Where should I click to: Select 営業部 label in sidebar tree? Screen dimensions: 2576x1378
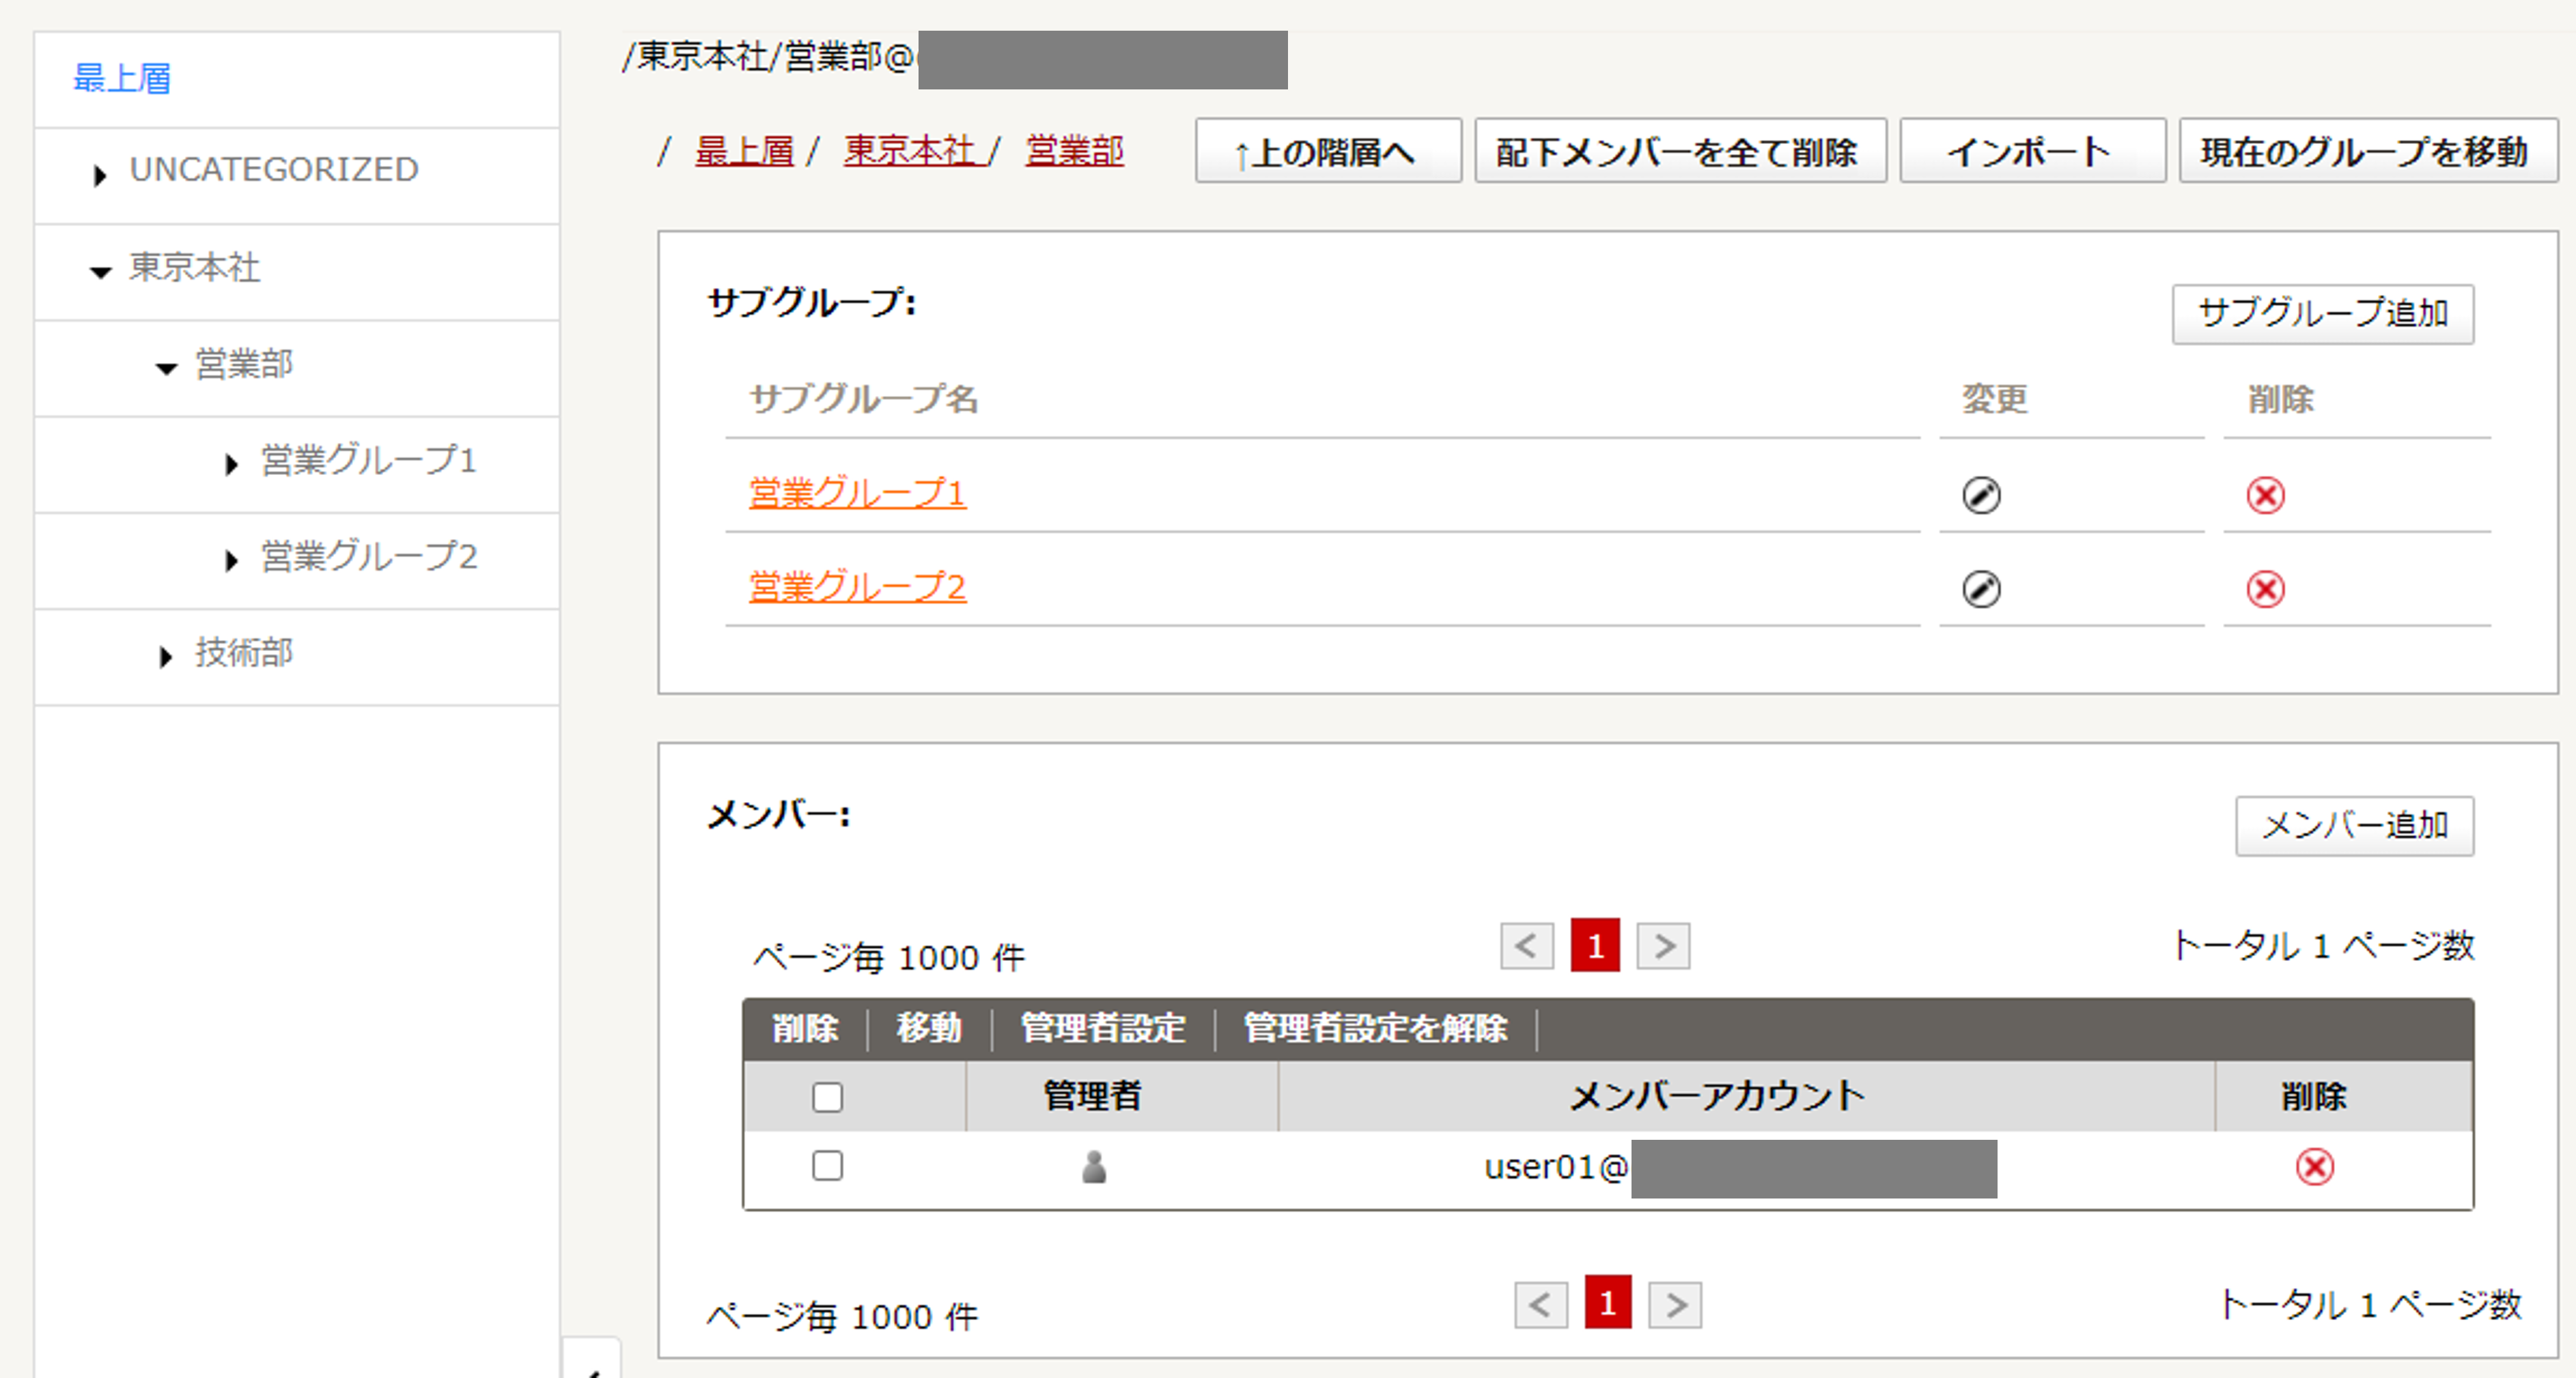coord(244,364)
